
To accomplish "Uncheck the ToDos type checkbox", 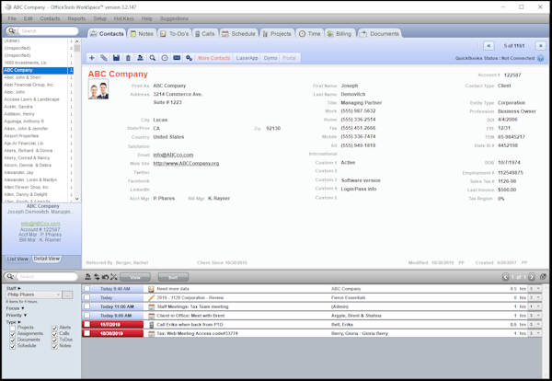I will coord(54,340).
